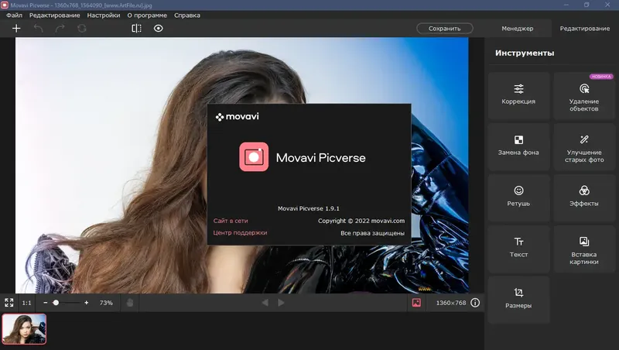Image resolution: width=619 pixels, height=350 pixels.
Task: Open the Настройки menu
Action: [104, 15]
